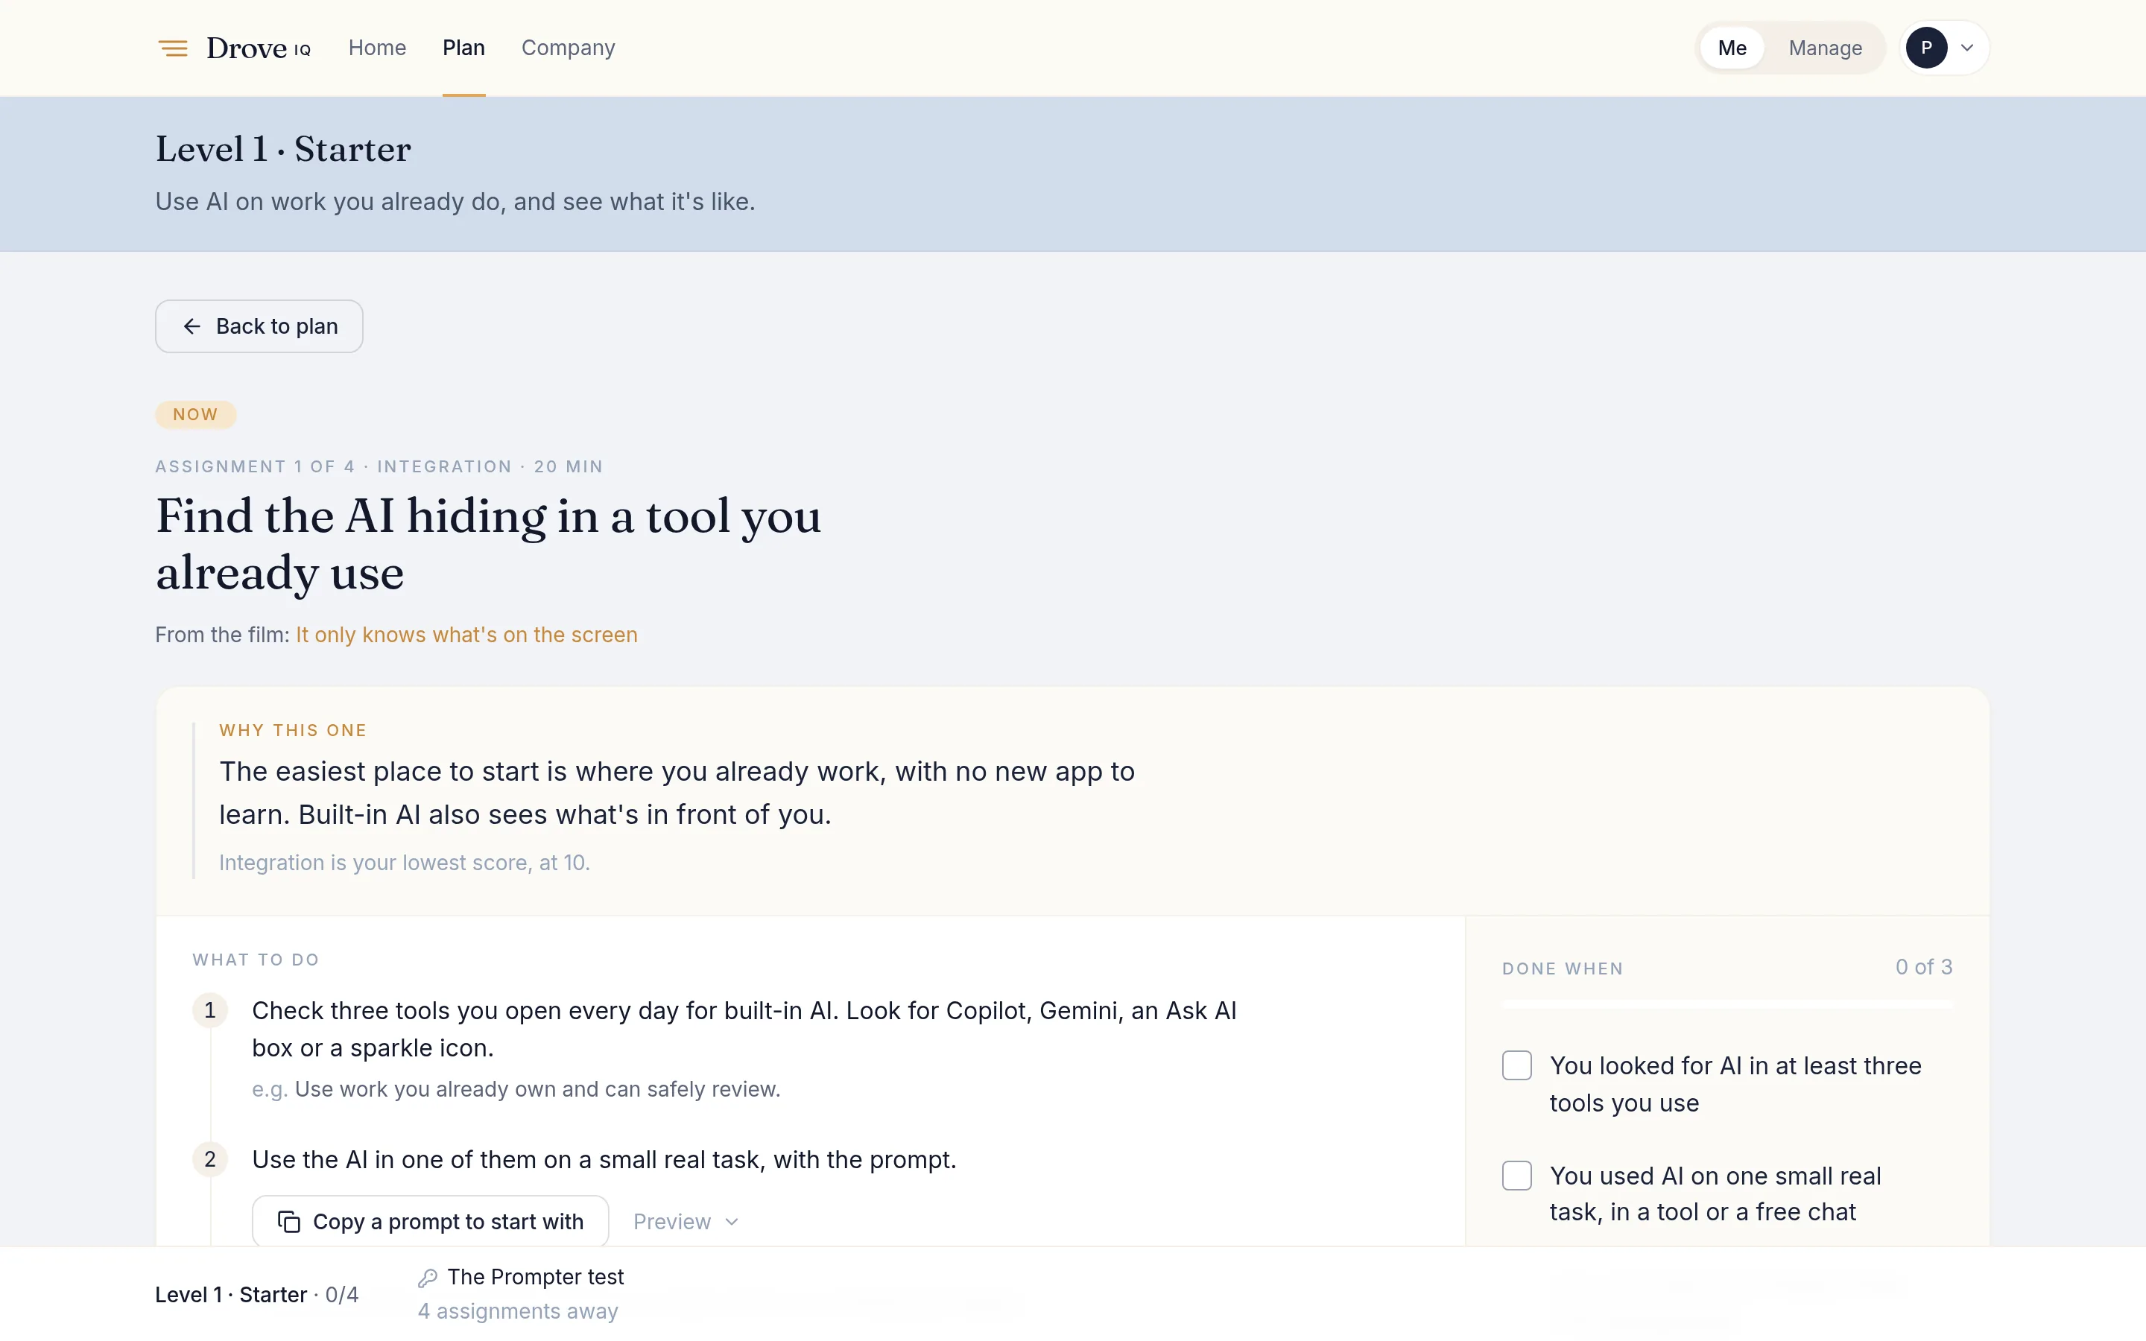This screenshot has height=1341, width=2146.
Task: Click the Done When progress bar
Action: point(1726,1004)
